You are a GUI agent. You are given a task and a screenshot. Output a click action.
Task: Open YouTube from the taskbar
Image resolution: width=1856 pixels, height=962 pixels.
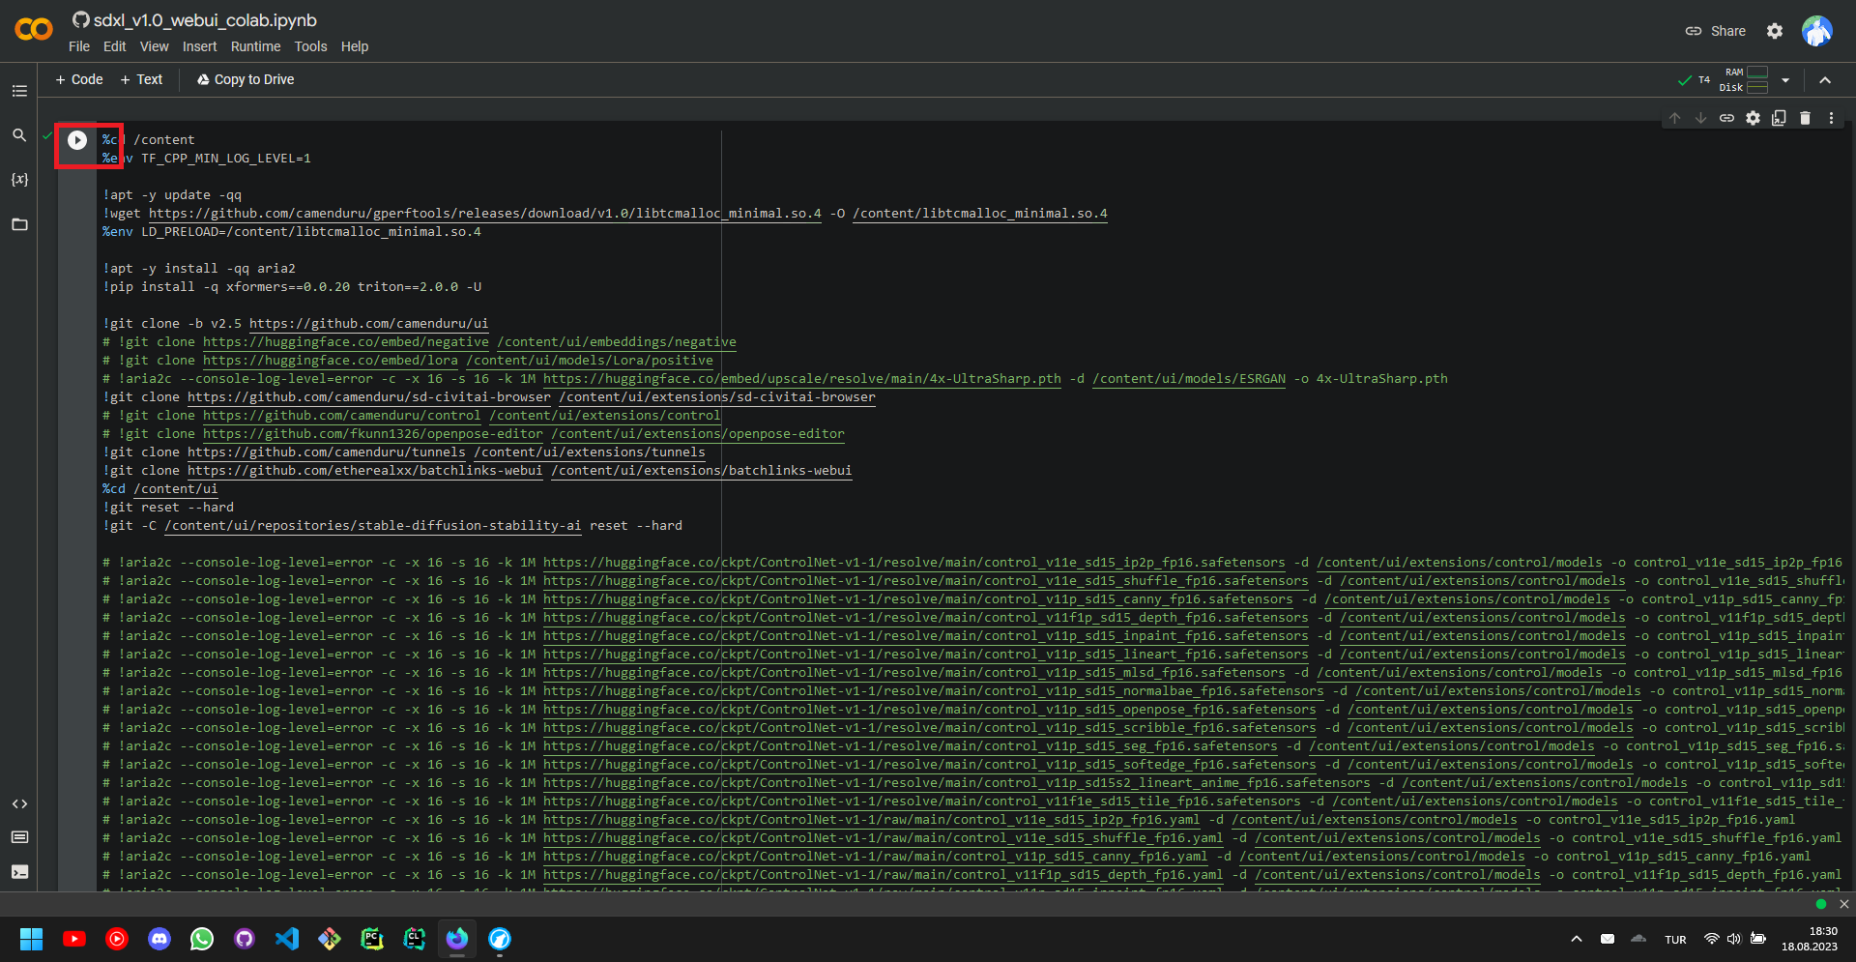(x=74, y=939)
